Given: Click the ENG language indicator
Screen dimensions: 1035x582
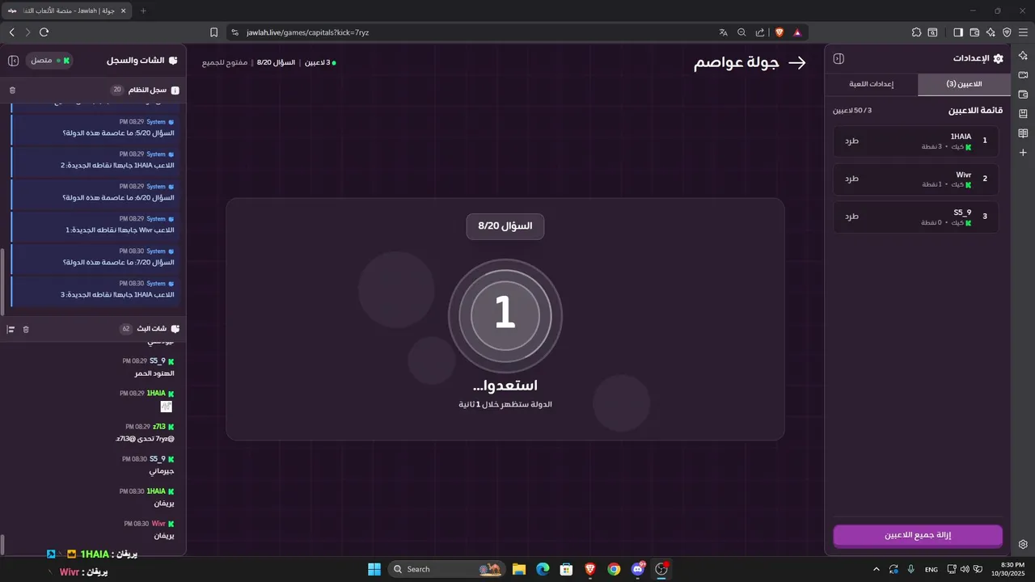Looking at the screenshot, I should [931, 569].
